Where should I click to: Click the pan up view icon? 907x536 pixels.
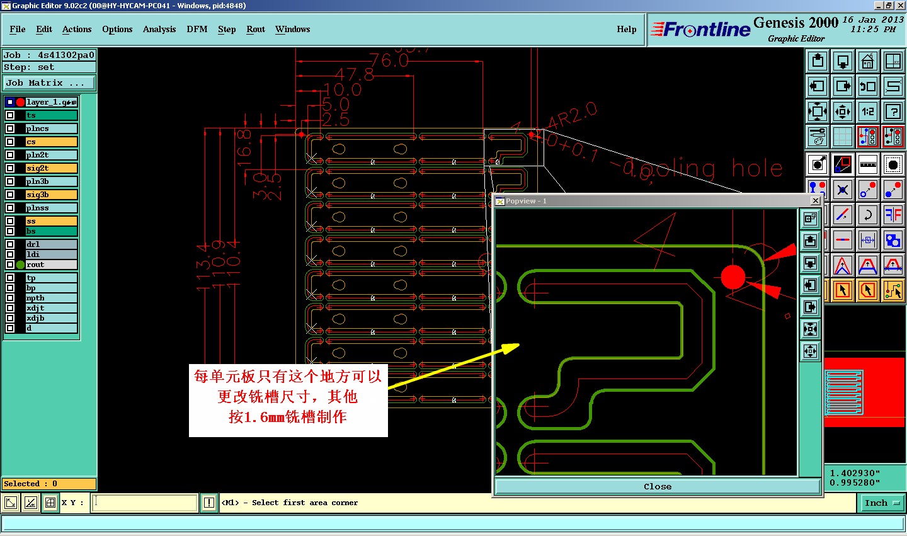818,61
